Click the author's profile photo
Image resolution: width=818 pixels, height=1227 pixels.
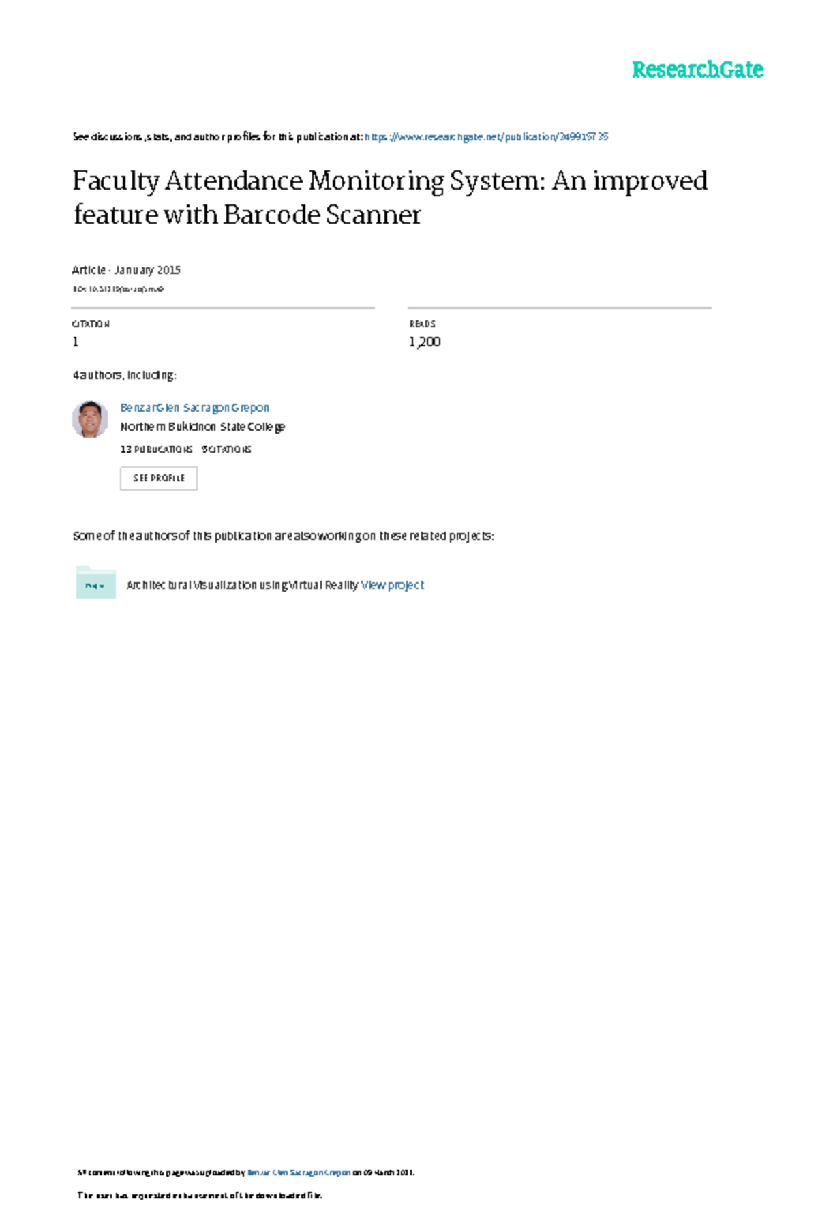[x=90, y=419]
